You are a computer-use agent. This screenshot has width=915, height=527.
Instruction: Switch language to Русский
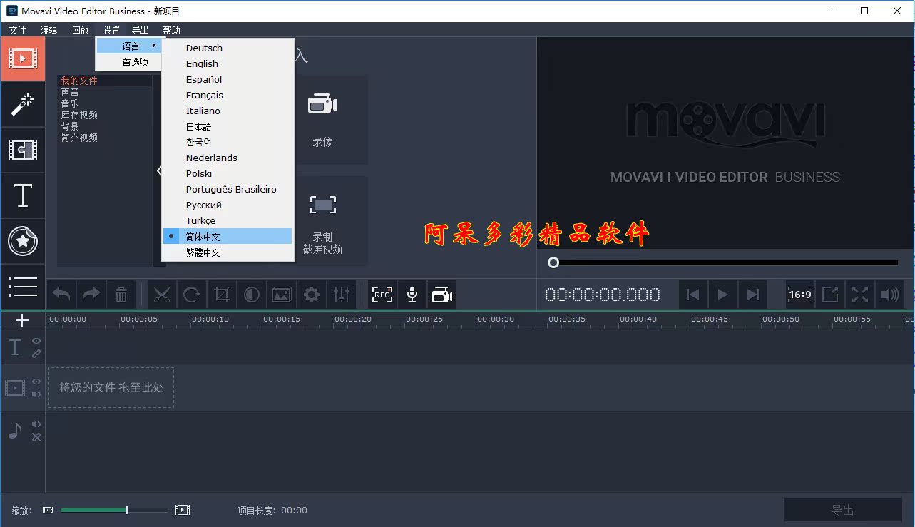[228, 205]
